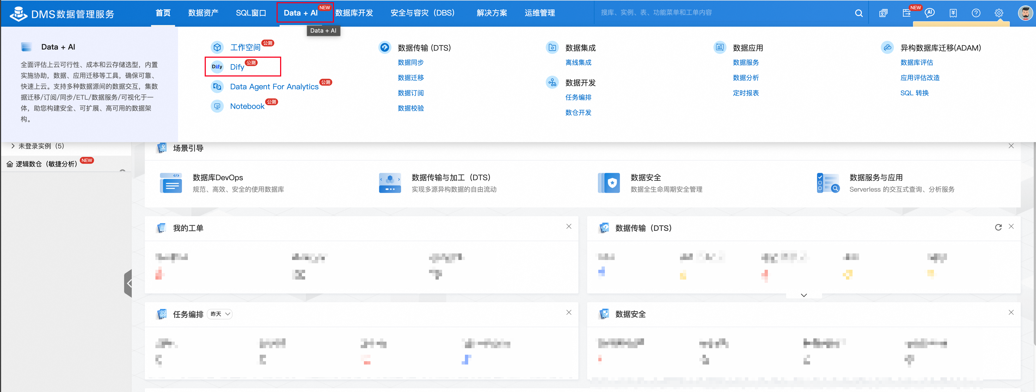Click the 数据库DevOps scenario icon
This screenshot has width=1036, height=392.
[170, 183]
